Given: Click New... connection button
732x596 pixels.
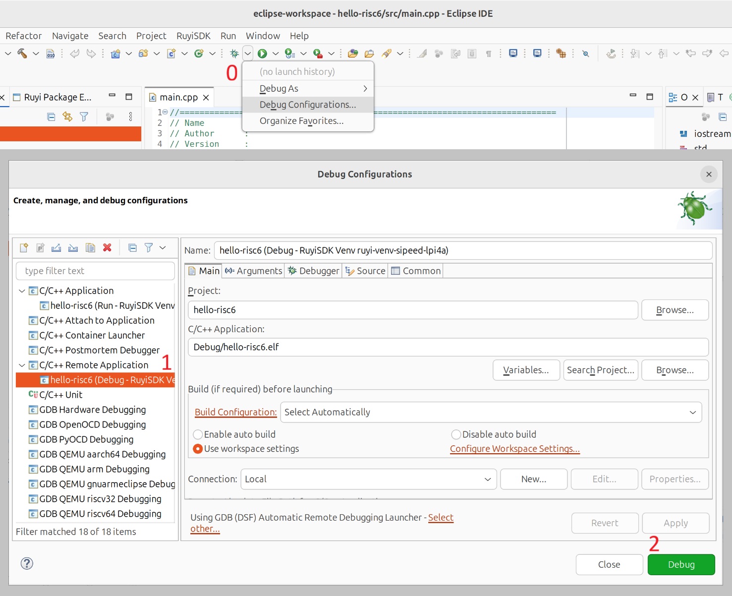Looking at the screenshot, I should [534, 479].
